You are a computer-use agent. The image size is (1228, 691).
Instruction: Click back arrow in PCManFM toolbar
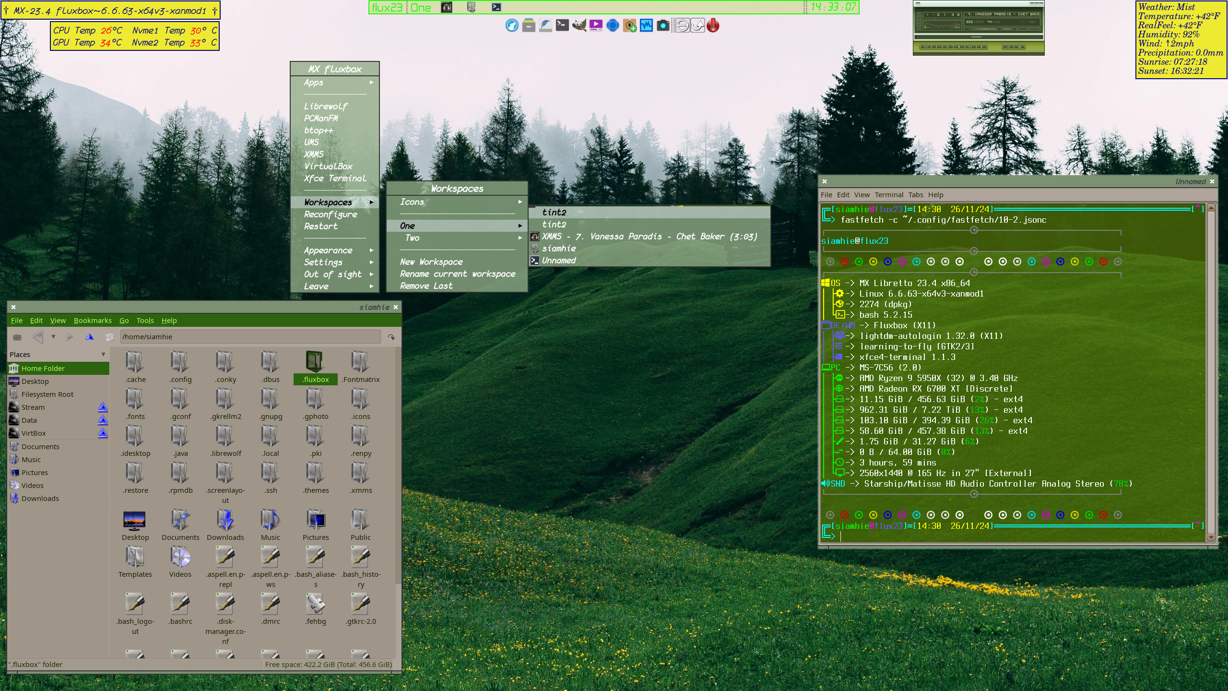[x=37, y=337]
